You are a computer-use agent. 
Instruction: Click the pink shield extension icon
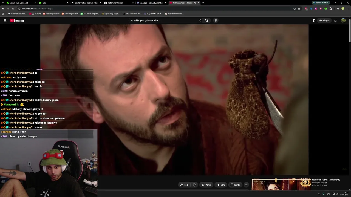click(x=321, y=8)
